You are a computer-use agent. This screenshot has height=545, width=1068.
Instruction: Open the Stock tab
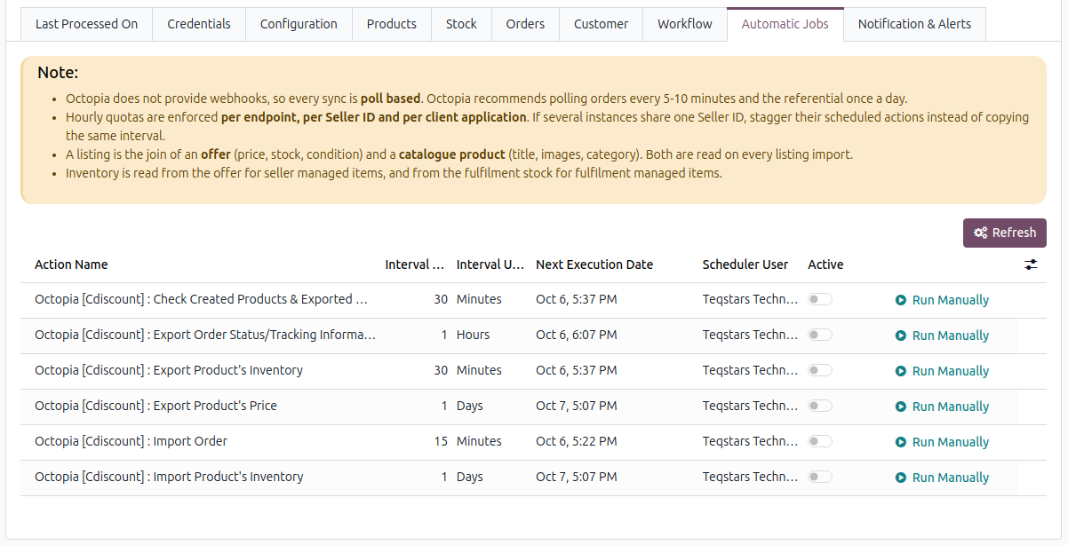click(x=461, y=24)
